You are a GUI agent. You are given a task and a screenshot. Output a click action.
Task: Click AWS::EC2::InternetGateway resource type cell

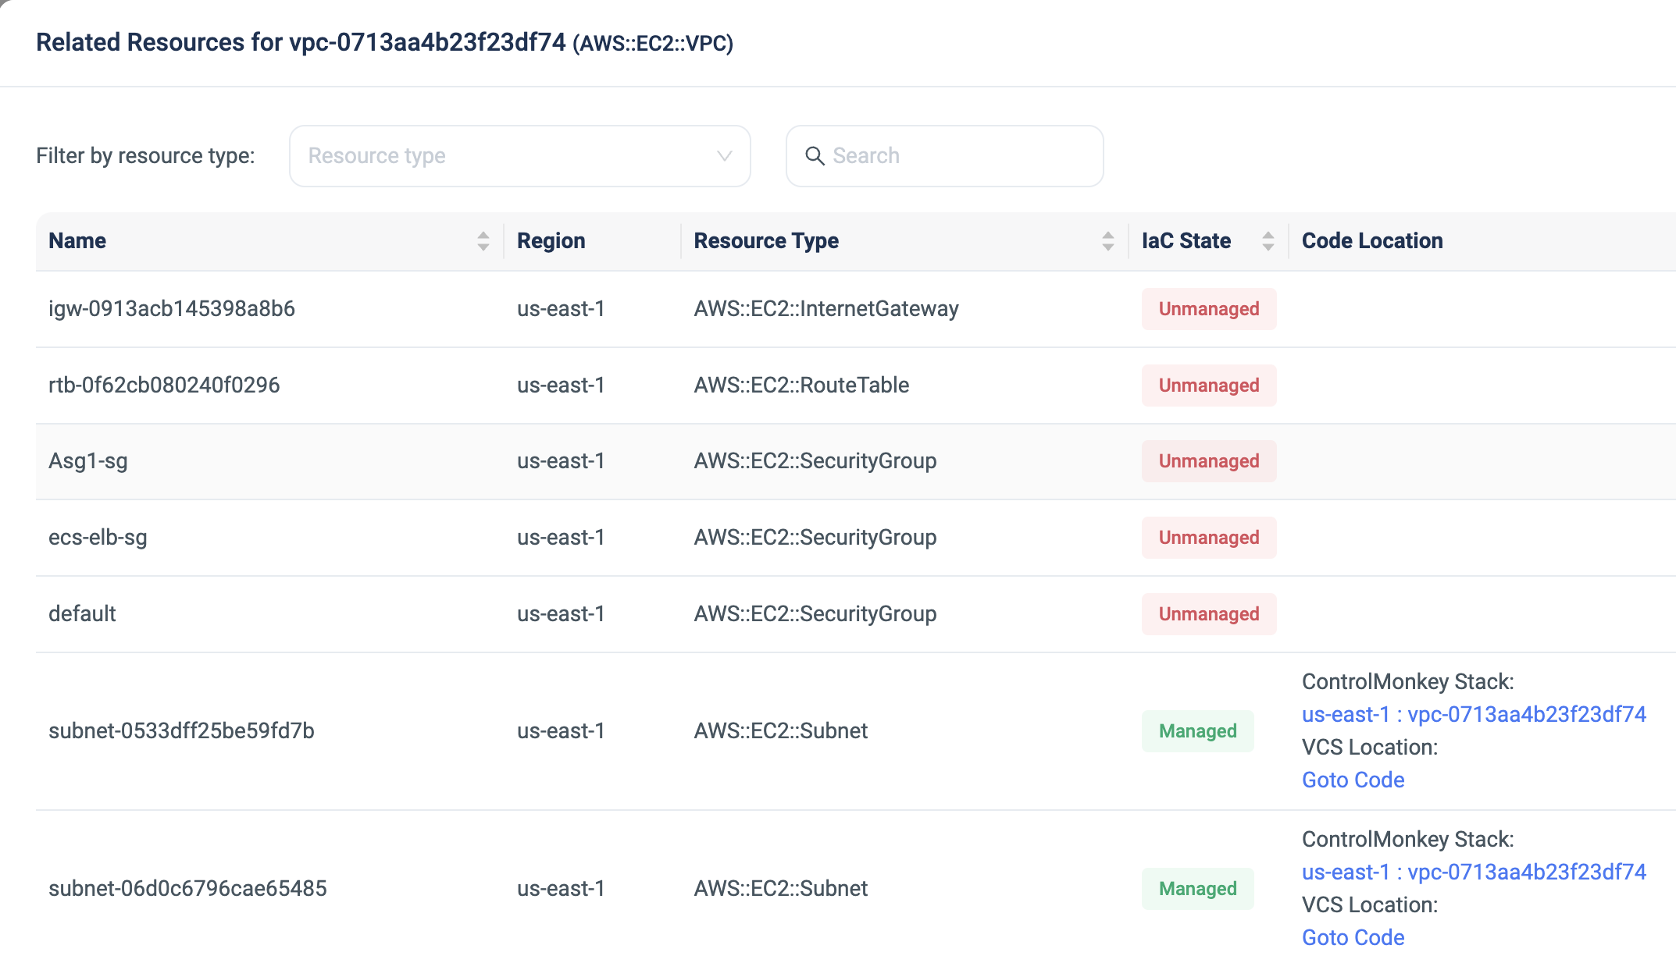click(826, 309)
